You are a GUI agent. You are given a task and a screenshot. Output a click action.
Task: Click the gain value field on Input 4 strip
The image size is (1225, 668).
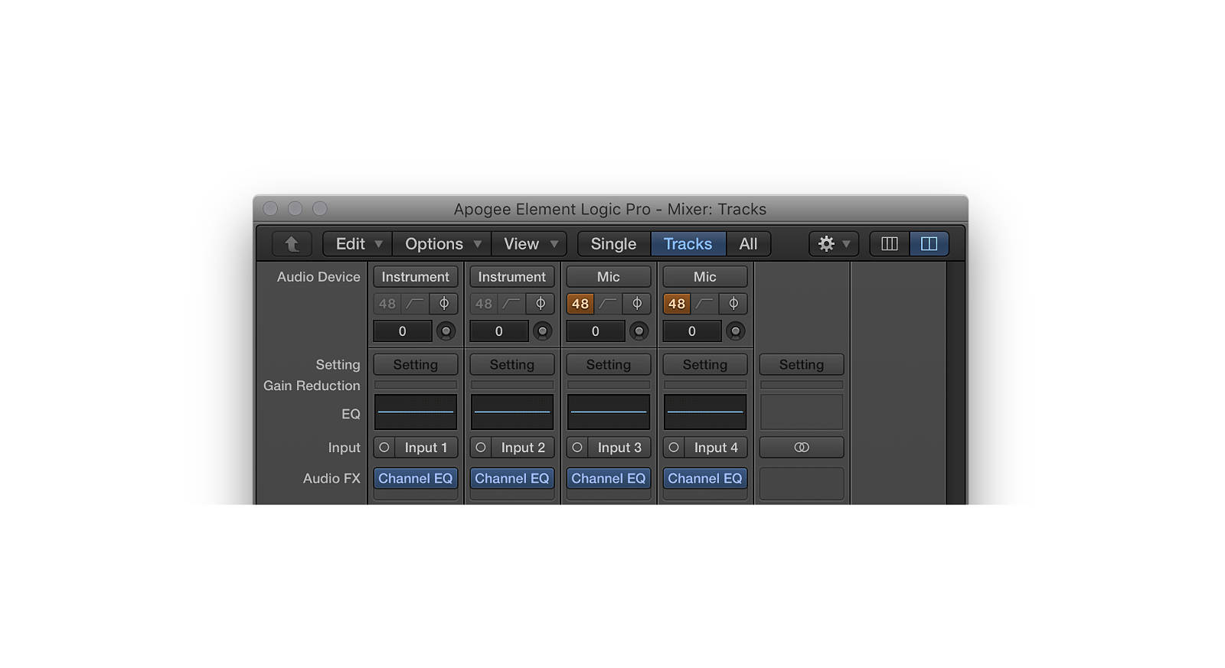pos(692,331)
